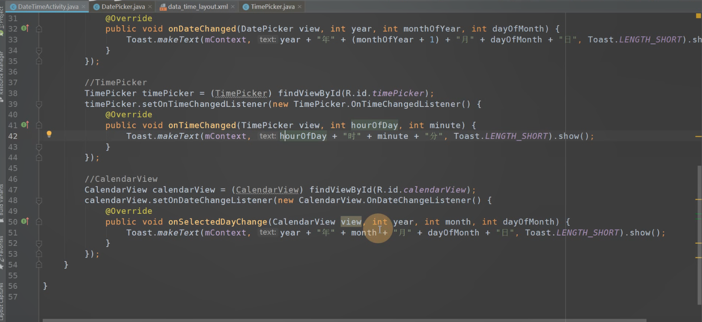Image resolution: width=702 pixels, height=322 pixels.
Task: Click the "text:" parameter hint on line 33
Action: (268, 40)
